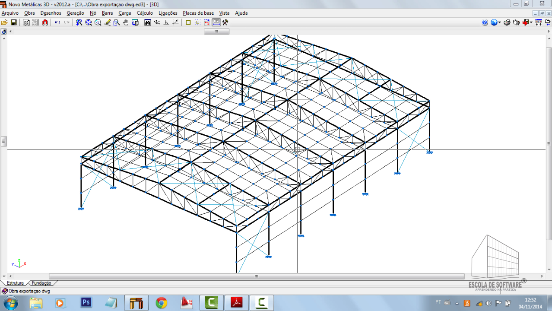This screenshot has width=552, height=311.
Task: Expand the globe icon dropdown arrow
Action: click(500, 22)
